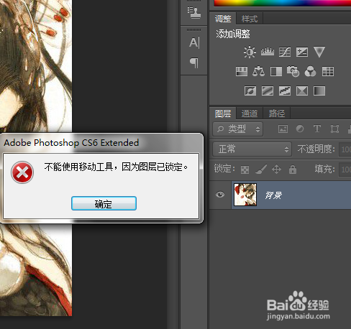Hide the 背景 layer eye icon
Viewport: 351px width, 329px height.
220,195
